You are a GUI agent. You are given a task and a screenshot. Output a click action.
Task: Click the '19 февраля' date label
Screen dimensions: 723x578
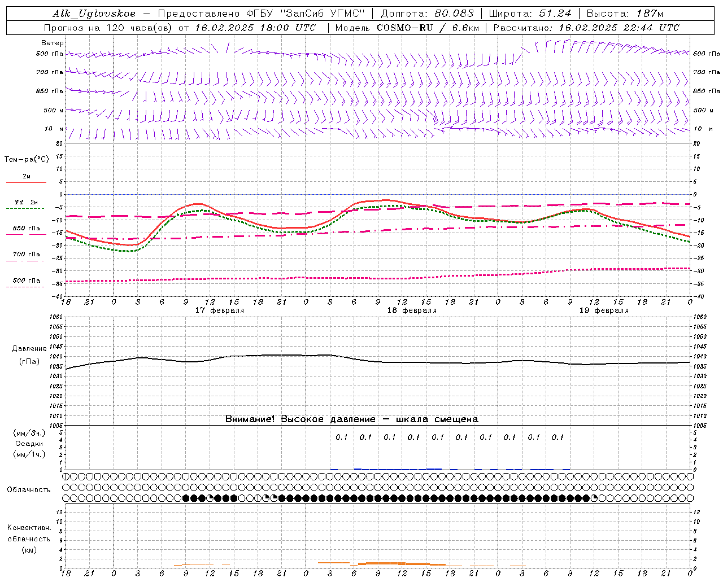(604, 310)
